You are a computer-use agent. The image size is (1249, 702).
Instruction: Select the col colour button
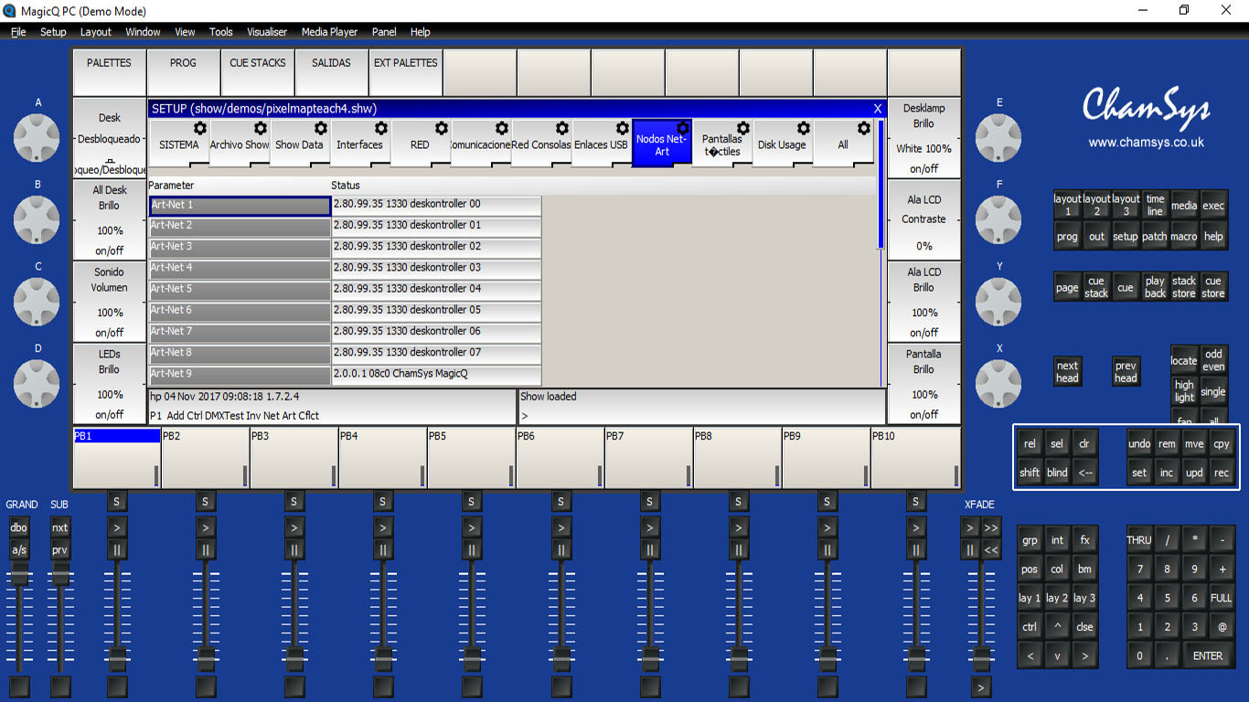[x=1057, y=569]
